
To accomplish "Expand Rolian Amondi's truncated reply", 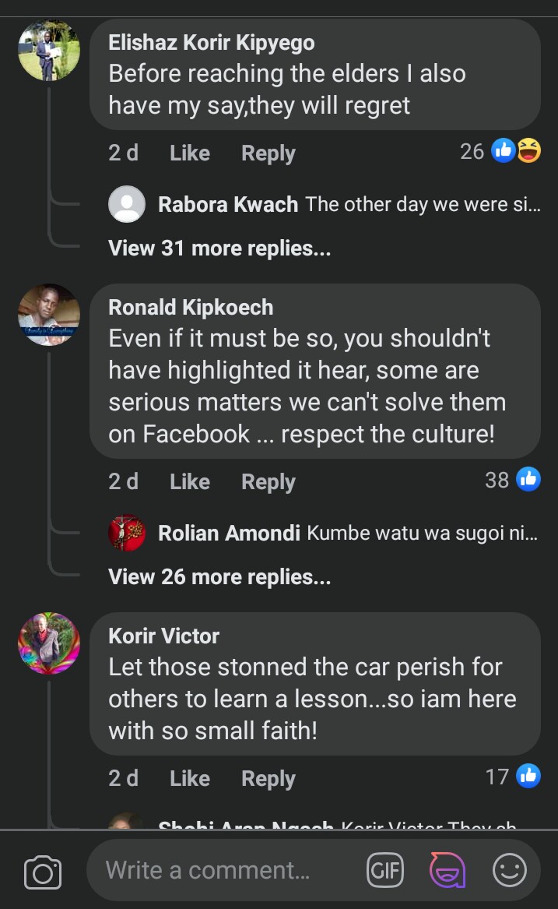I will [423, 534].
